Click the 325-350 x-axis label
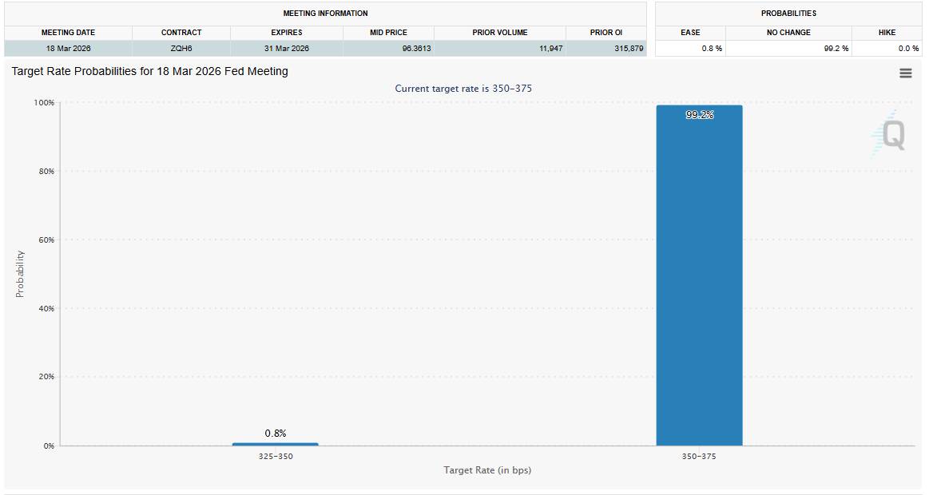 275,456
